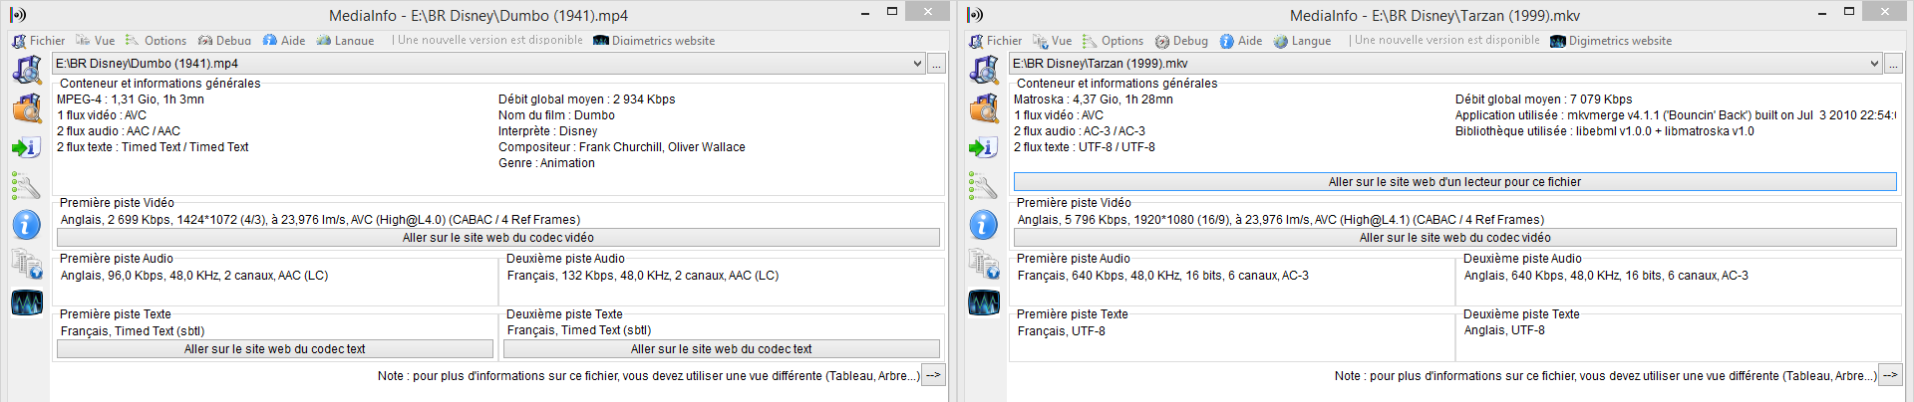
Task: Click MediaInfo title bar app icon in Tarzan window
Action: point(975,15)
